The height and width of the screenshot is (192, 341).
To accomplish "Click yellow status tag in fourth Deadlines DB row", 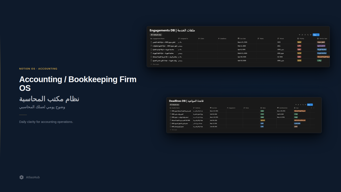I will tap(263, 120).
